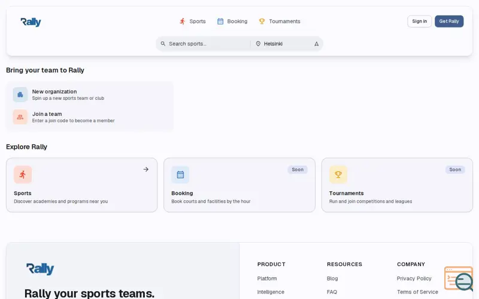Open the Privacy Policy footer link
Image resolution: width=479 pixels, height=299 pixels.
414,279
